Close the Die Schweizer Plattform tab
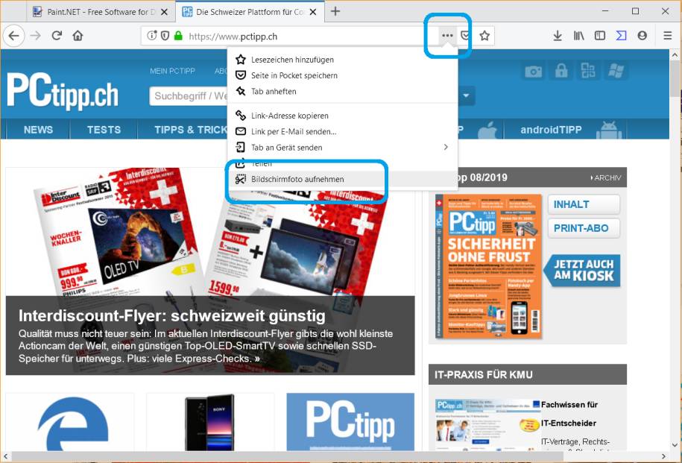The width and height of the screenshot is (682, 463). coord(313,12)
